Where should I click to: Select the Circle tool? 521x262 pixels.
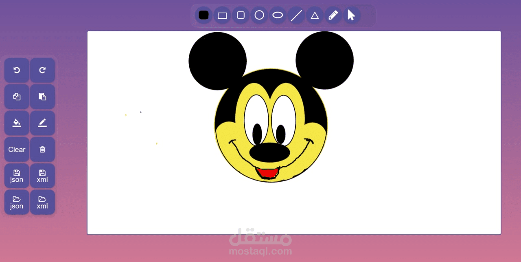click(259, 15)
